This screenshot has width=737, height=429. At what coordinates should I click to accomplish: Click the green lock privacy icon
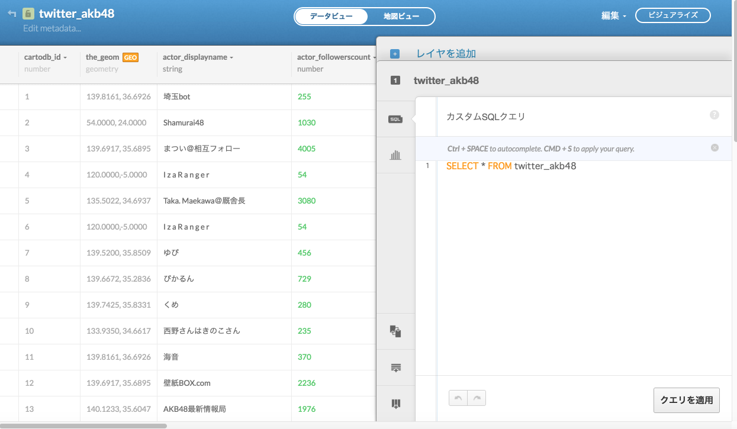(28, 13)
